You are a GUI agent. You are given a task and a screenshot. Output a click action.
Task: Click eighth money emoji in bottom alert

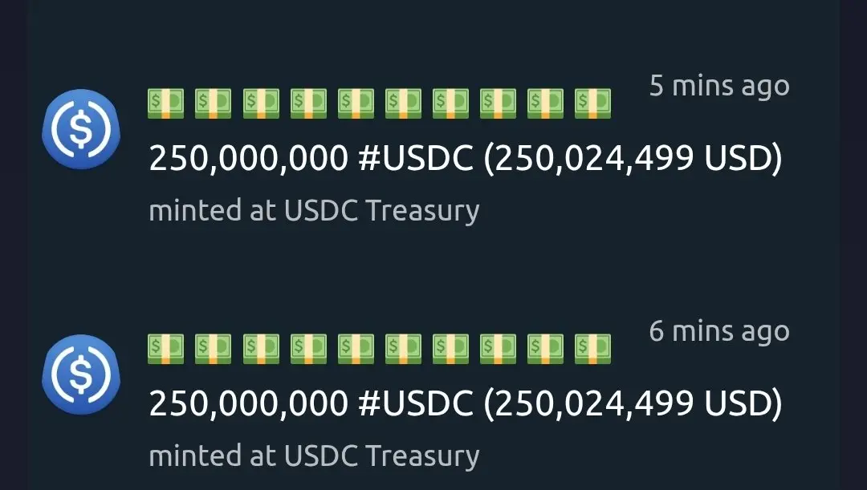[x=498, y=349]
